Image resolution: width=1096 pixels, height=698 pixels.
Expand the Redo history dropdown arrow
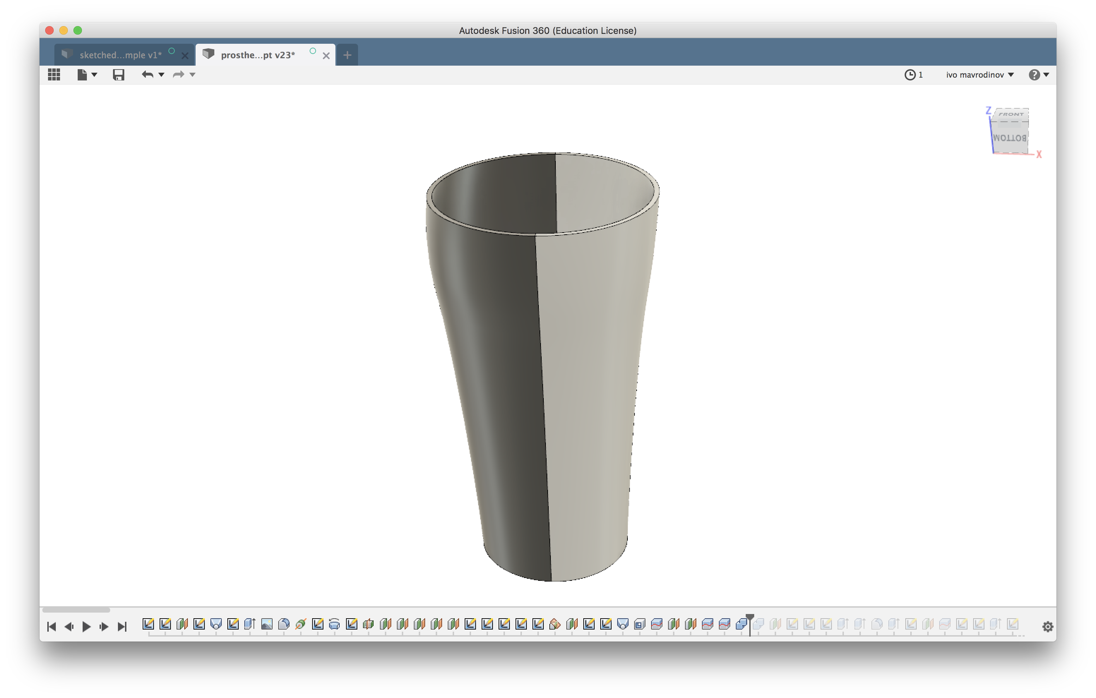click(x=192, y=74)
